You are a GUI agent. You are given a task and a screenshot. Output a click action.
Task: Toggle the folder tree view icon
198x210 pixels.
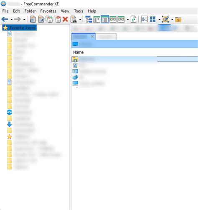click(89, 19)
